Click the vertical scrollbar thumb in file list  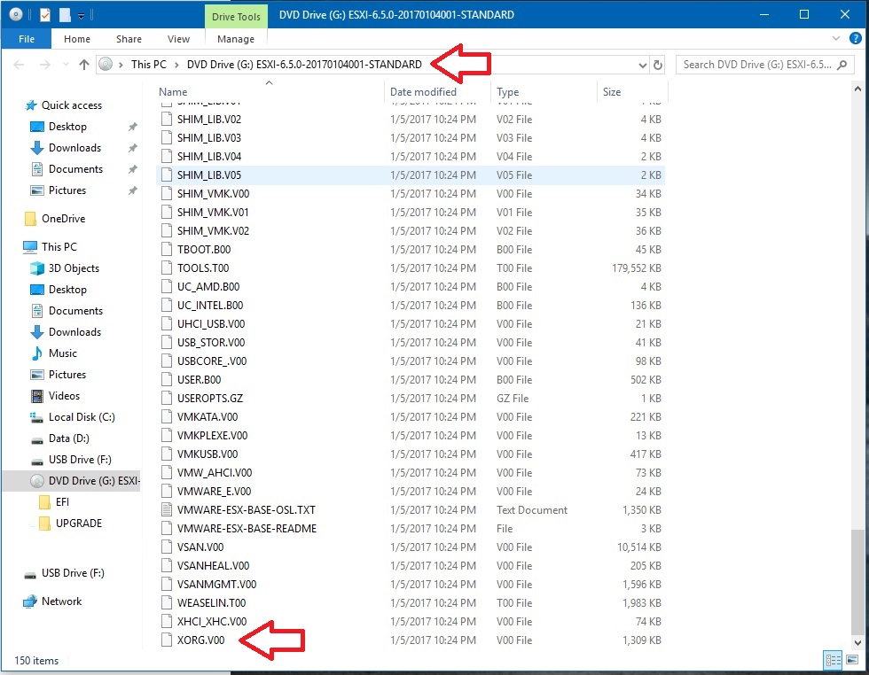click(857, 581)
